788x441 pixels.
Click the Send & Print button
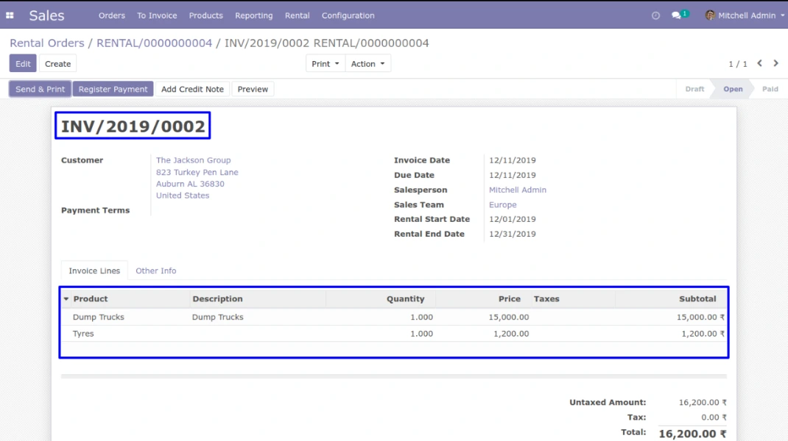click(x=40, y=89)
